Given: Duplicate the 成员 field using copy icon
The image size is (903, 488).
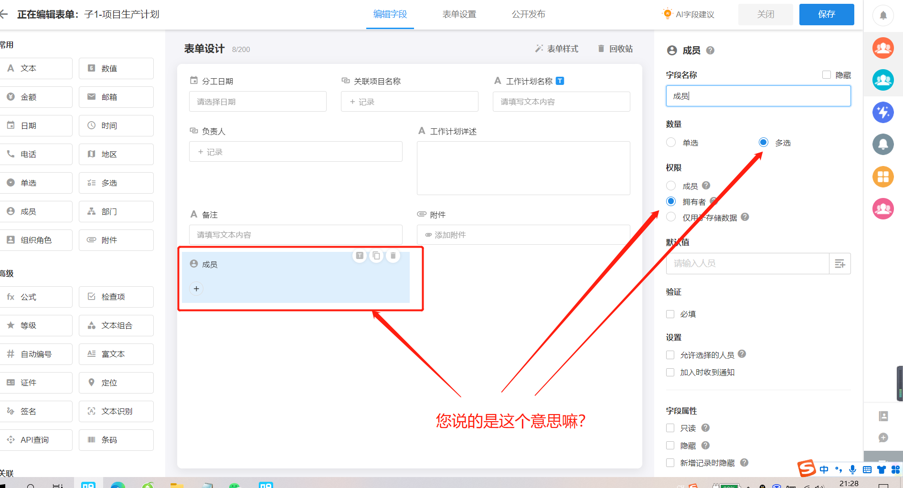Looking at the screenshot, I should 376,255.
